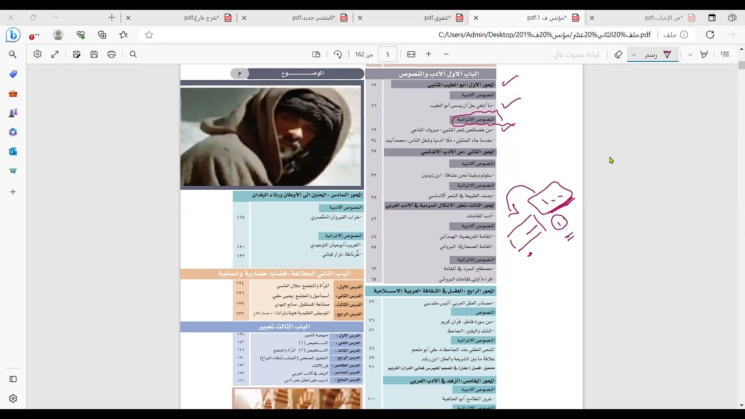Click the file info icon in address bar
The image size is (745, 419).
[x=684, y=35]
